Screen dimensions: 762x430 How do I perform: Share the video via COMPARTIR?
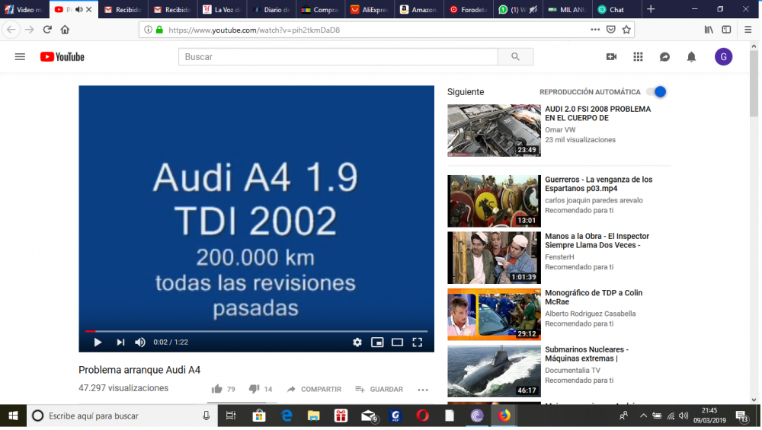point(314,389)
